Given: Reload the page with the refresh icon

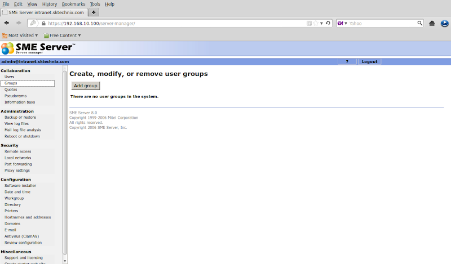Looking at the screenshot, I should click(328, 23).
